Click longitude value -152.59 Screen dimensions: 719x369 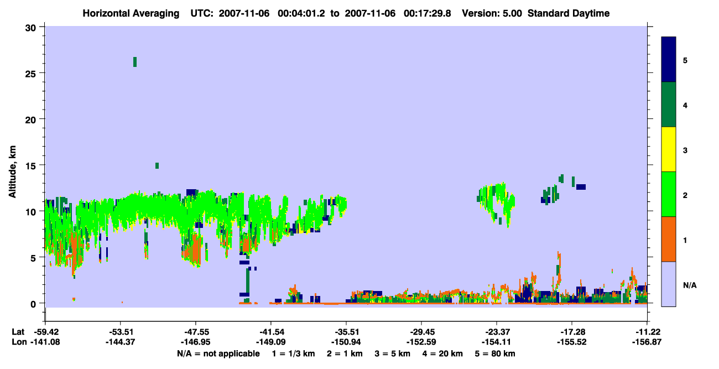421,342
